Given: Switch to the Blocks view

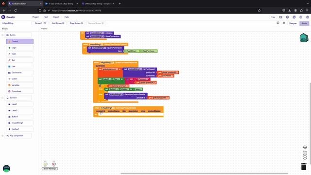Looking at the screenshot, I should pos(304,23).
